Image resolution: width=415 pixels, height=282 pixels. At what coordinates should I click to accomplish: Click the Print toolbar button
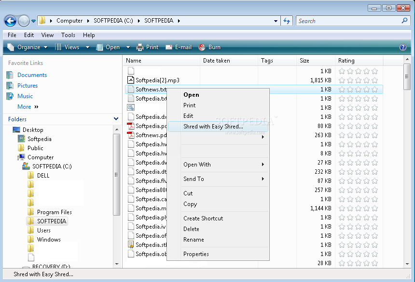tap(147, 47)
